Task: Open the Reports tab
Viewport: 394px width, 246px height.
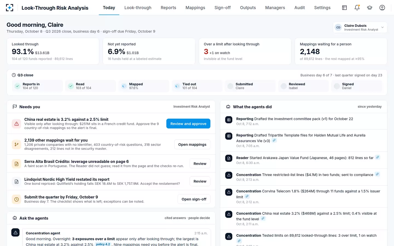Action: (x=168, y=8)
